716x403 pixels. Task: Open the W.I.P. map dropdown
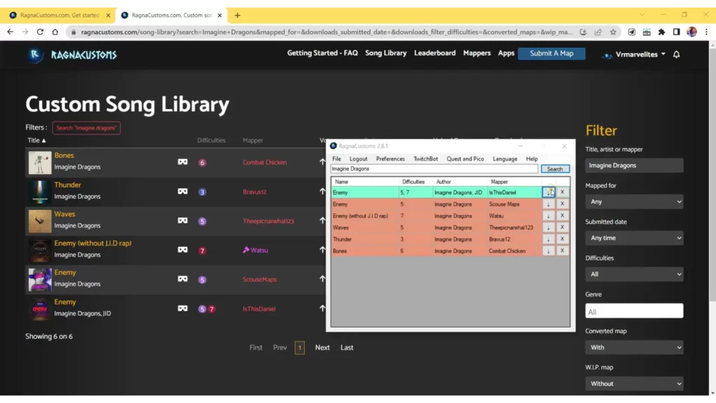(x=634, y=384)
